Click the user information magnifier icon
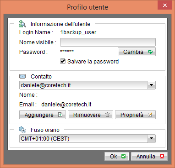 [22, 24]
